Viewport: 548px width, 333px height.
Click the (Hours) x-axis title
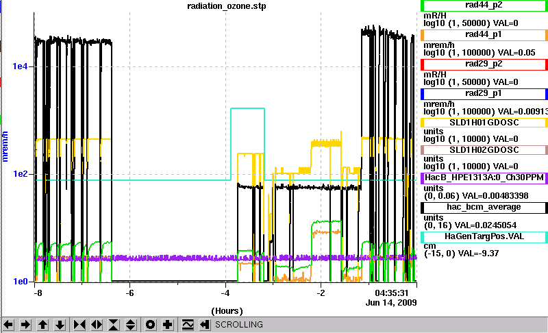(227, 311)
